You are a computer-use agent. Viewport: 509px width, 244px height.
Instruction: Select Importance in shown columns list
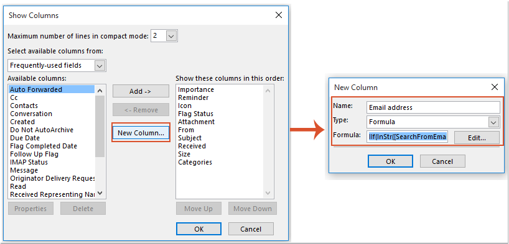(x=220, y=89)
